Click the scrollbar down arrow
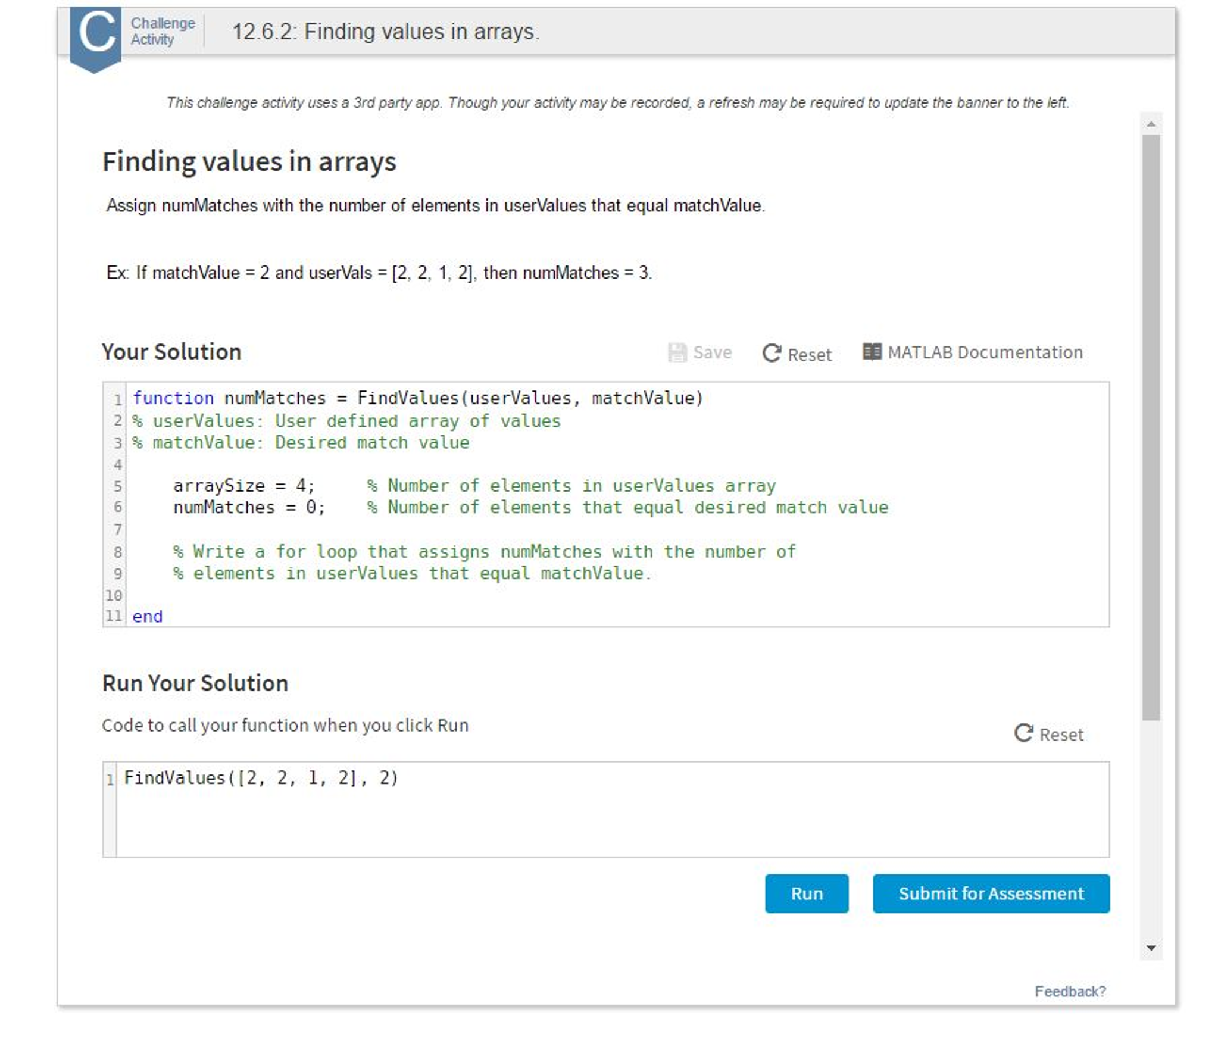The width and height of the screenshot is (1218, 1056). click(1150, 948)
